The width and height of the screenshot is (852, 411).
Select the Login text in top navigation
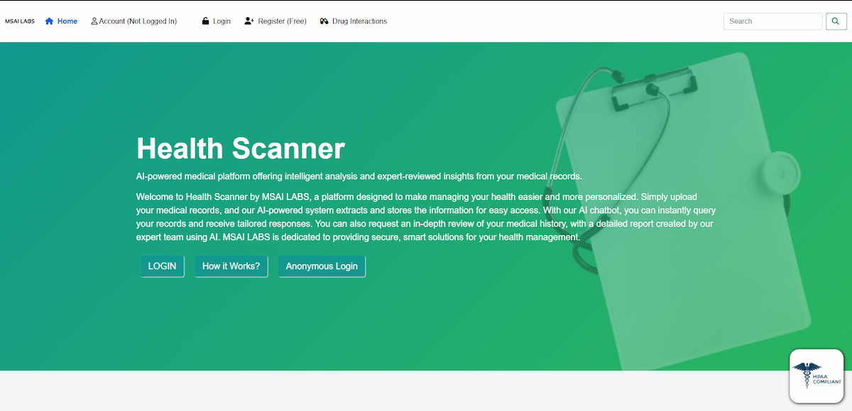(x=222, y=21)
